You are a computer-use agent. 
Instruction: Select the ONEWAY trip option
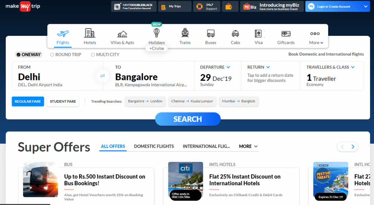[28, 55]
